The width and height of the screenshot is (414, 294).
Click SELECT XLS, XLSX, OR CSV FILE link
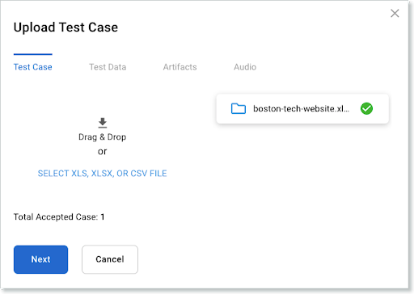(x=102, y=174)
